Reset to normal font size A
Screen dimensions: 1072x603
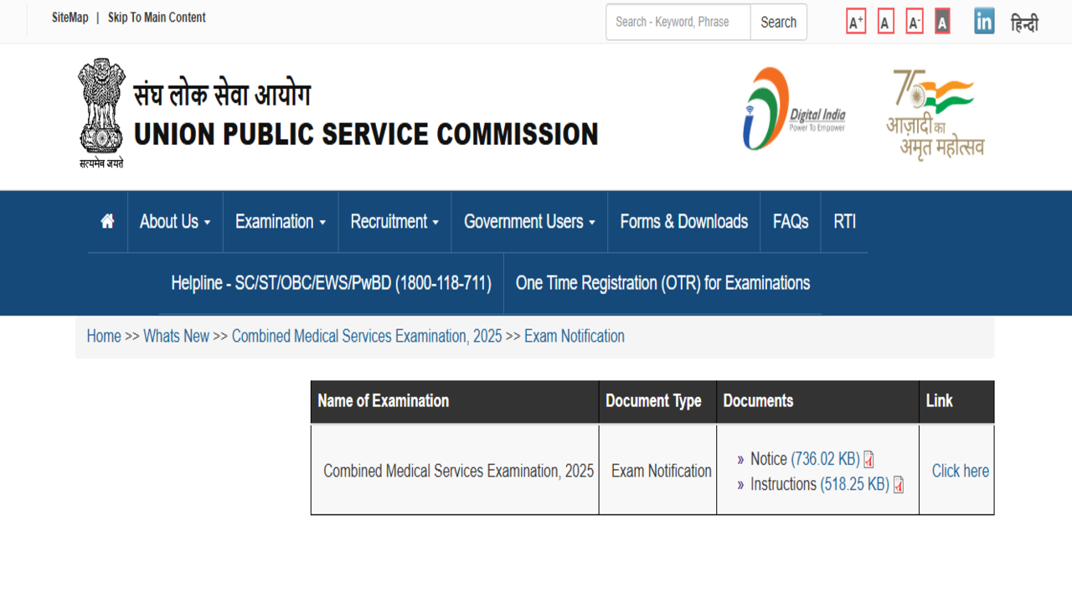coord(885,22)
